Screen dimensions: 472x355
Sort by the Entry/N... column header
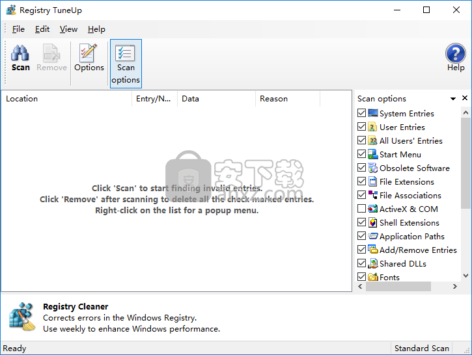pyautogui.click(x=155, y=99)
